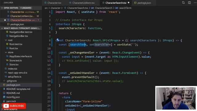Click the src breadcrumb segment
Viewport: 197px width, 111px height.
[x=46, y=8]
